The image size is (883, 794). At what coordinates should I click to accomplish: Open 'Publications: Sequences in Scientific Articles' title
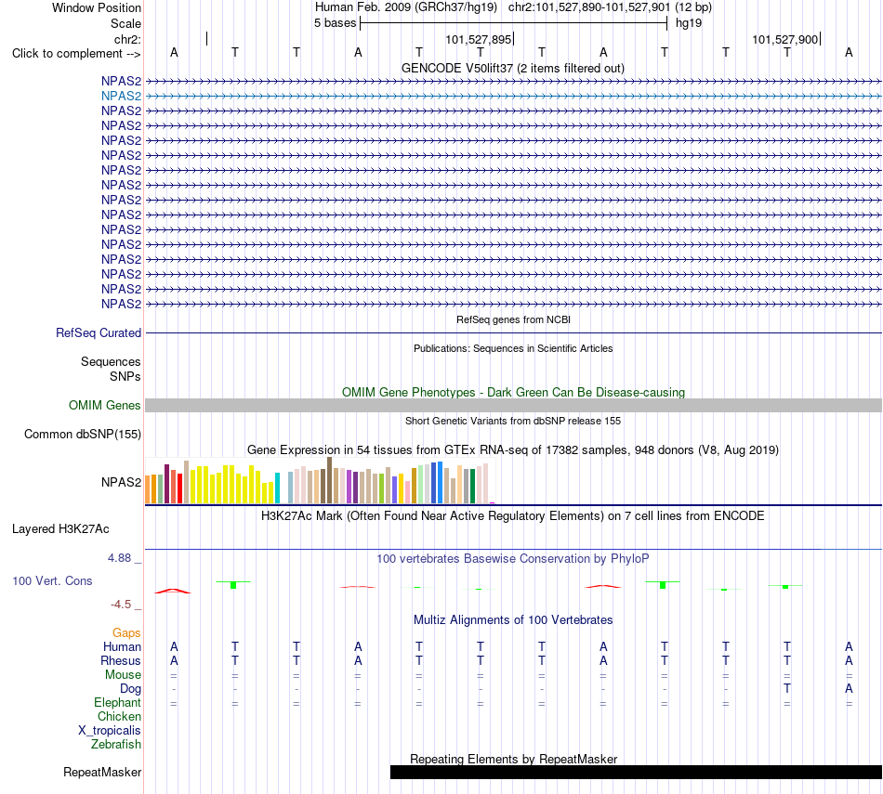click(513, 348)
